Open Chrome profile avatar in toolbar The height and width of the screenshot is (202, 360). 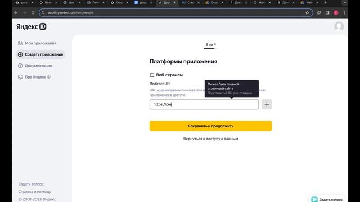pyautogui.click(x=336, y=13)
